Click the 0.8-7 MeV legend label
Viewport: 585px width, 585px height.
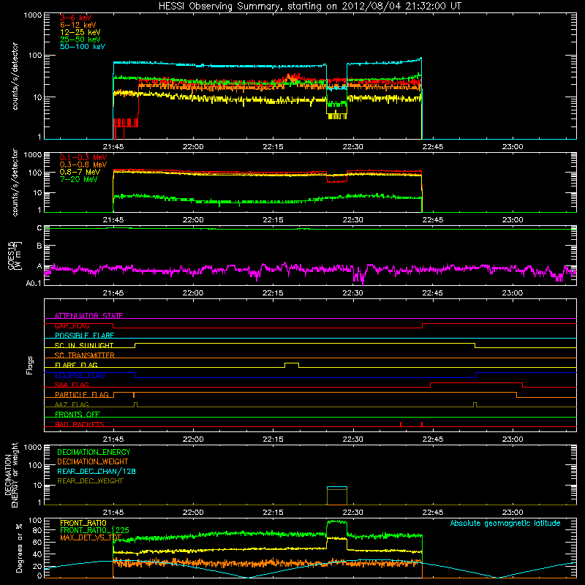pyautogui.click(x=80, y=172)
